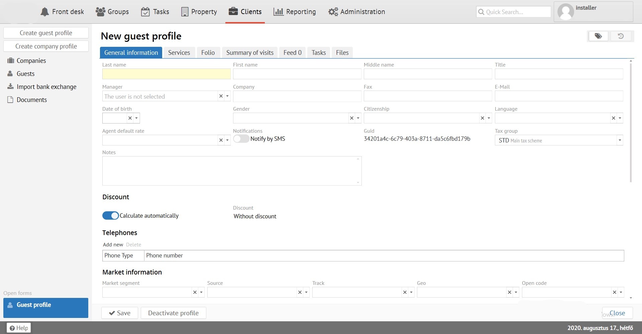The width and height of the screenshot is (642, 334).
Task: Clear the Manager field with X icon
Action: click(x=221, y=96)
